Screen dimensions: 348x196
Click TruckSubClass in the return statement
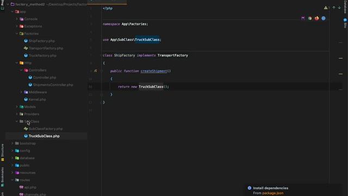151,87
